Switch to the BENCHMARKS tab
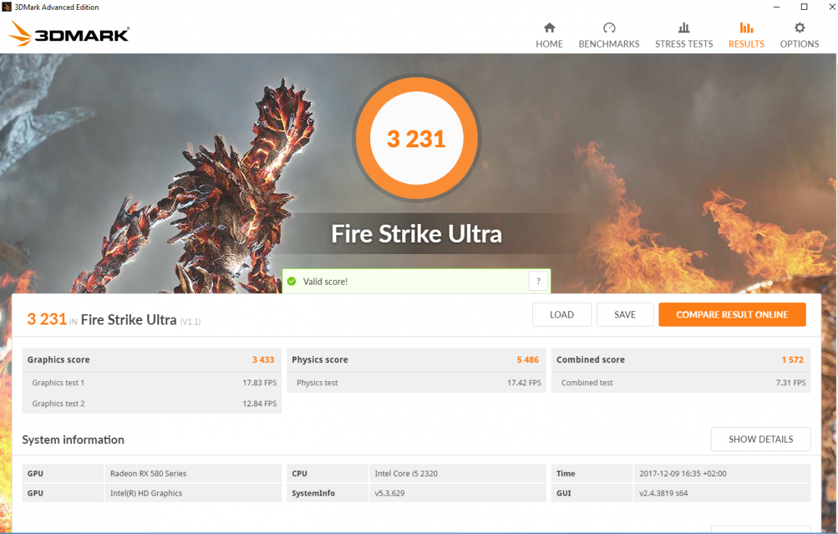 coord(609,35)
